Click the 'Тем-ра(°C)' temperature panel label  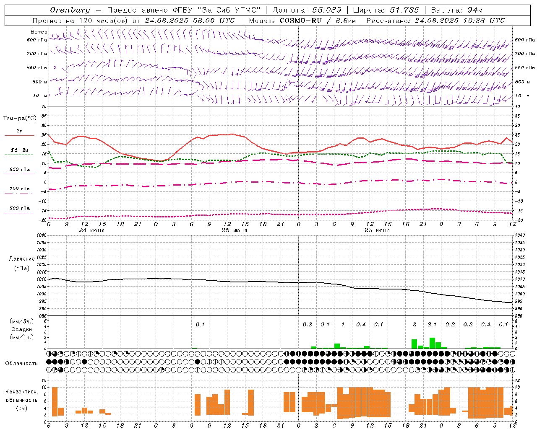[20, 119]
